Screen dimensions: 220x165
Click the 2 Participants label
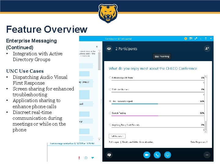(127, 49)
